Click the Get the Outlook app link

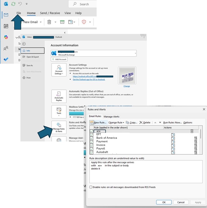(x=89, y=80)
